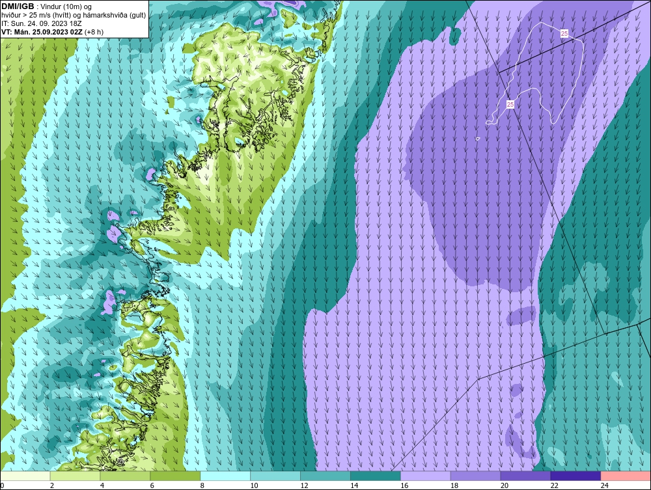Click the 0-2 m/s pale cream legend swatch
Viewport: 651px width, 490px height.
[25, 476]
